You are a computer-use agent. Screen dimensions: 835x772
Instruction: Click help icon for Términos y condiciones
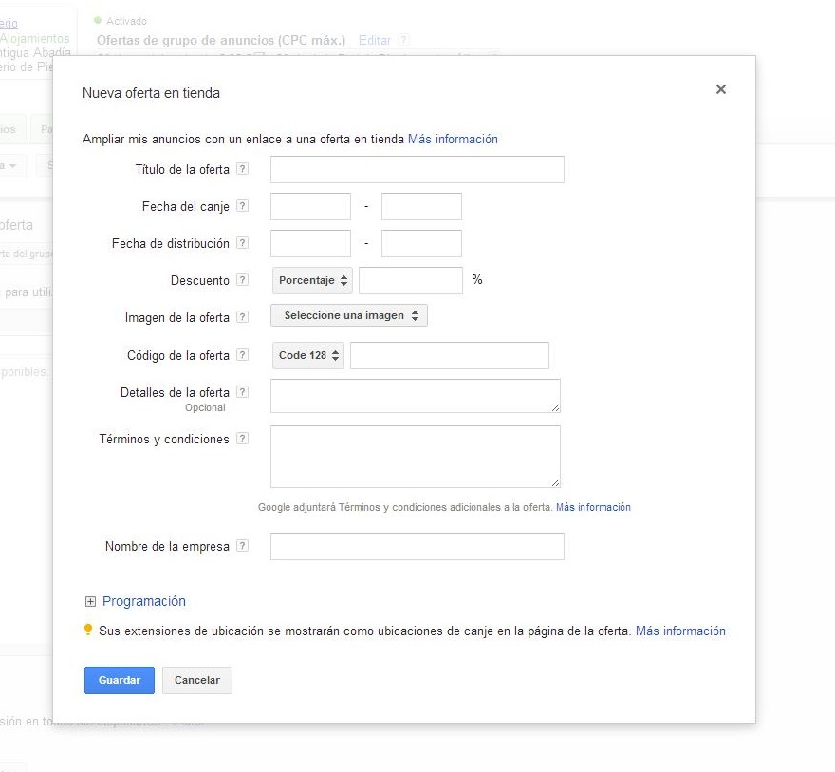click(x=242, y=439)
